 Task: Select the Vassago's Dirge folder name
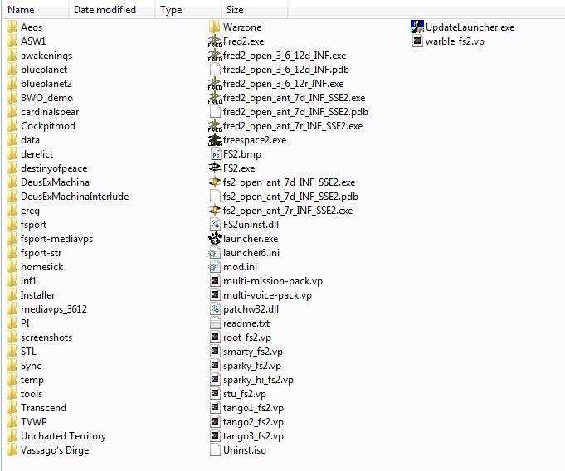tap(55, 450)
